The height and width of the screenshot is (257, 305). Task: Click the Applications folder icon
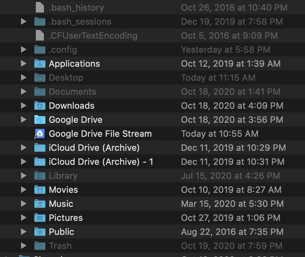pyautogui.click(x=40, y=63)
